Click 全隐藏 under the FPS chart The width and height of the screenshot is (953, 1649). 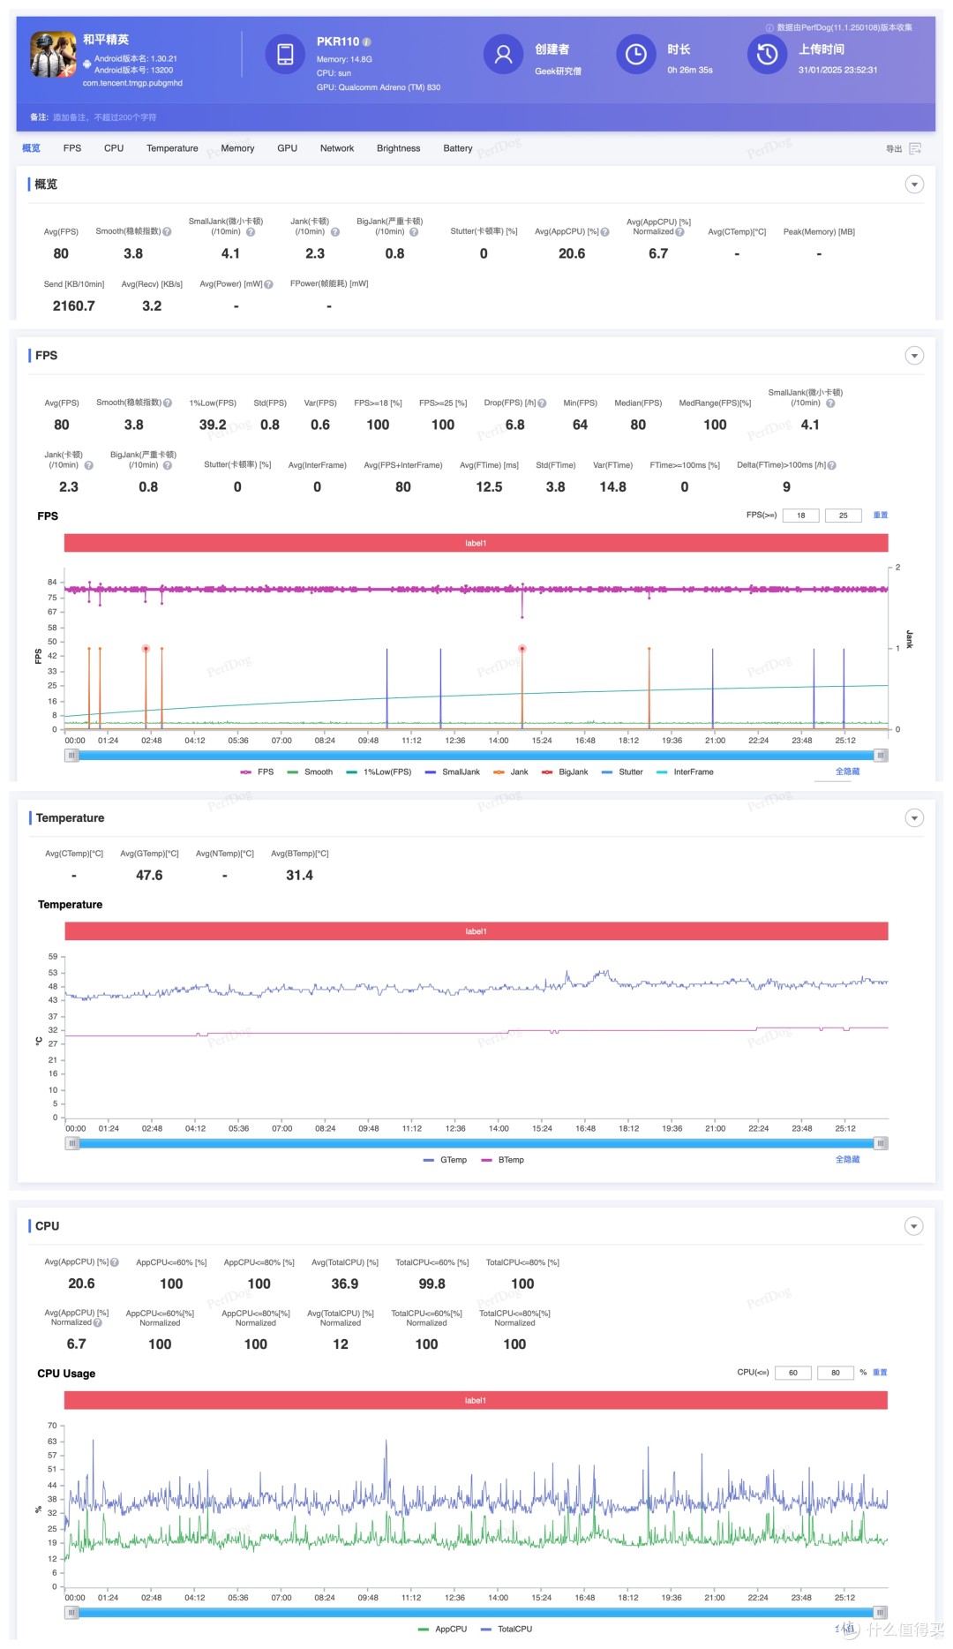(x=847, y=772)
